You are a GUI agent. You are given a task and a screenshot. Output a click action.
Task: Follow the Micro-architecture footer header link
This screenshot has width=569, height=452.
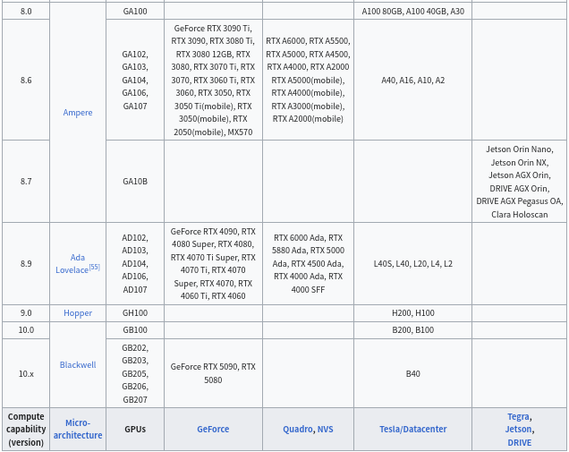[x=78, y=429]
